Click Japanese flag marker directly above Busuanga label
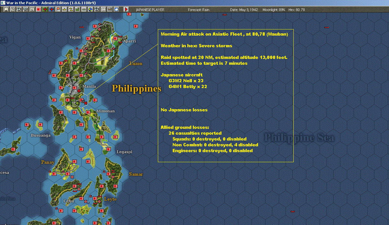The image size is (389, 225). [x=41, y=124]
